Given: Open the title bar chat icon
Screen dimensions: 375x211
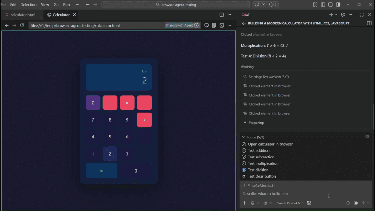Looking at the screenshot, I should 257,4.
